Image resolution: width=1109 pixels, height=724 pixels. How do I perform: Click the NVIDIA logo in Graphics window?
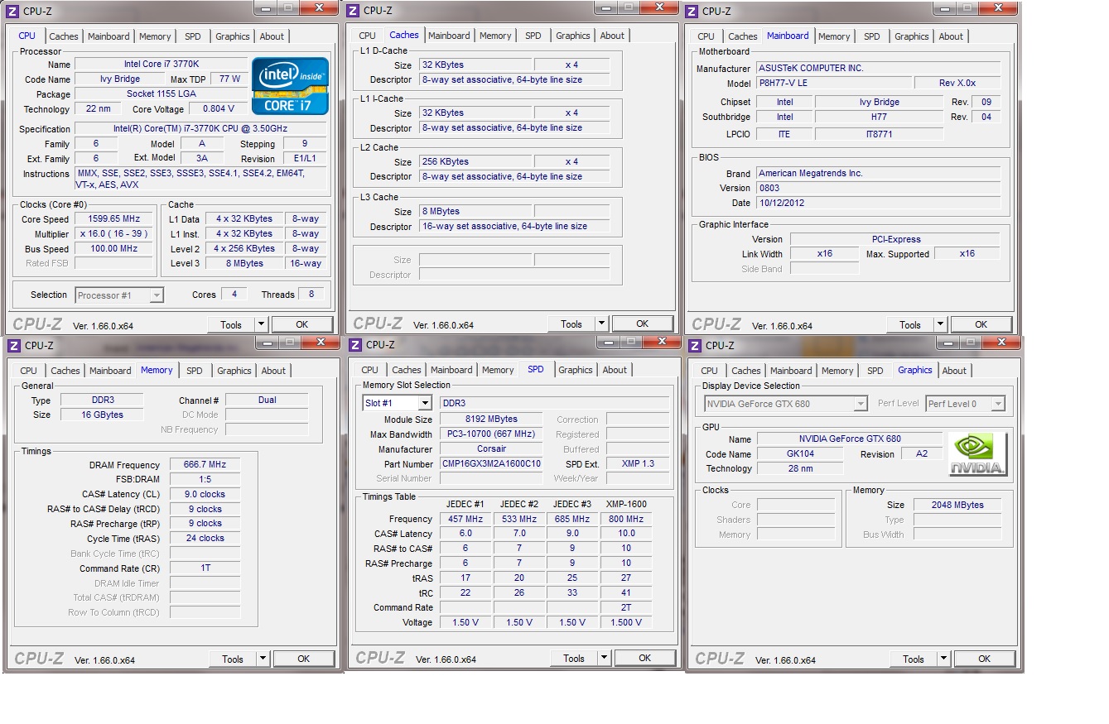pos(978,454)
